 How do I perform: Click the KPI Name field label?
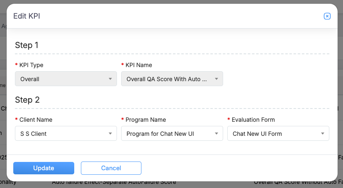click(139, 65)
